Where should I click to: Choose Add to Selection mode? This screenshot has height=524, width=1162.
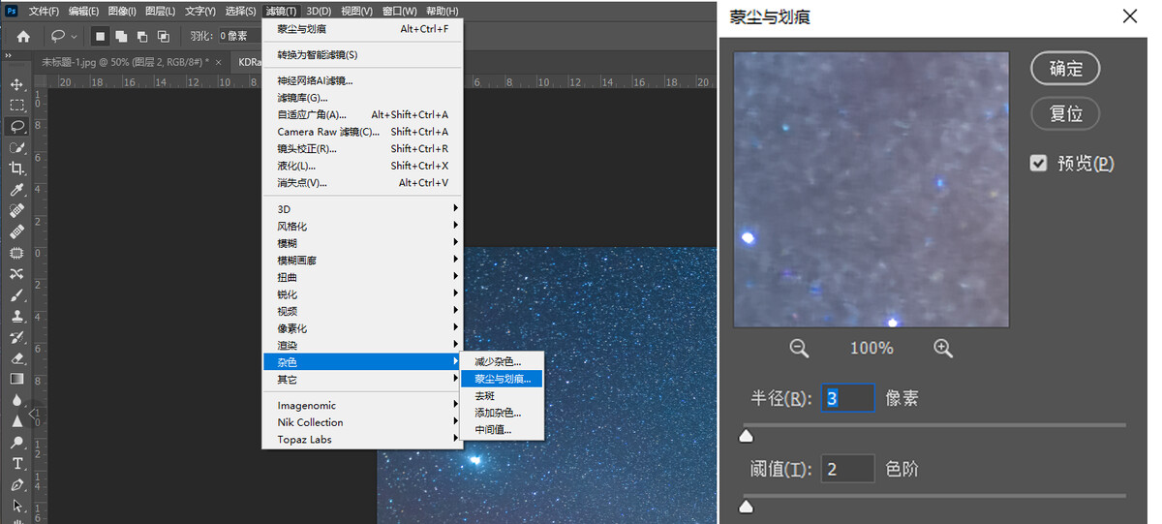(121, 36)
